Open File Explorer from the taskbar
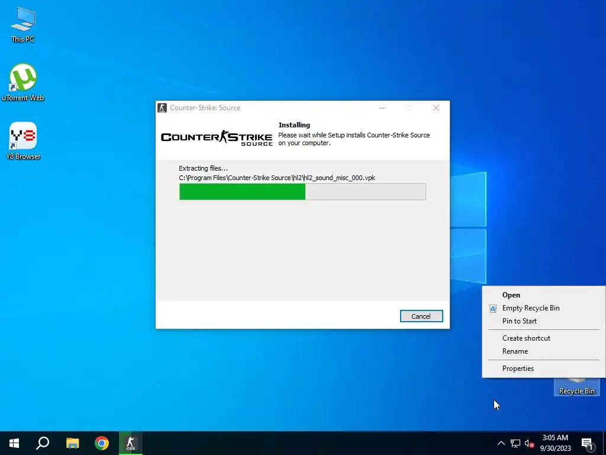Image resolution: width=606 pixels, height=455 pixels. coord(72,443)
